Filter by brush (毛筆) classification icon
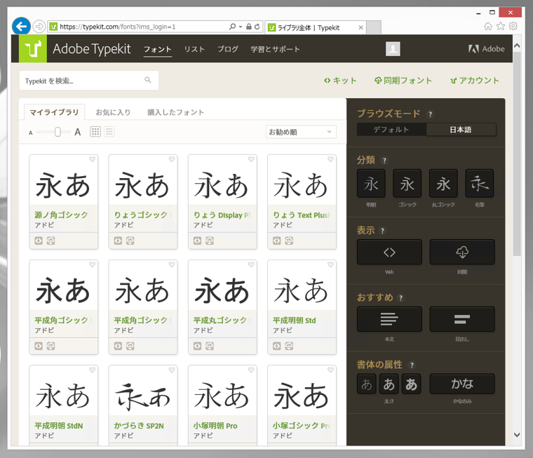533x458 pixels. (479, 184)
